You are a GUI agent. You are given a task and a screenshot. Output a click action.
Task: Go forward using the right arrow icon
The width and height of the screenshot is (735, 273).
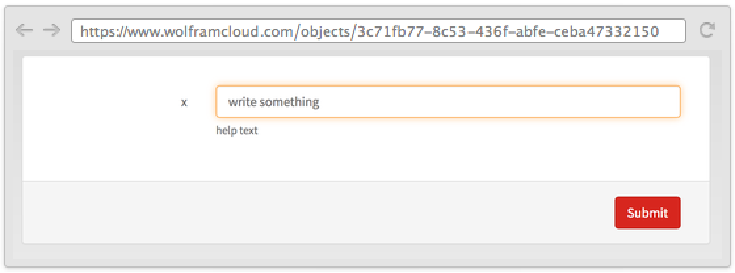pyautogui.click(x=51, y=30)
